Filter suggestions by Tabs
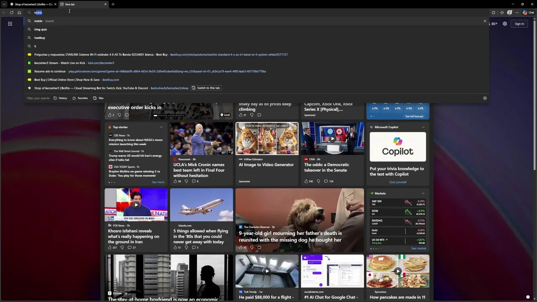This screenshot has width=537, height=302. click(98, 98)
